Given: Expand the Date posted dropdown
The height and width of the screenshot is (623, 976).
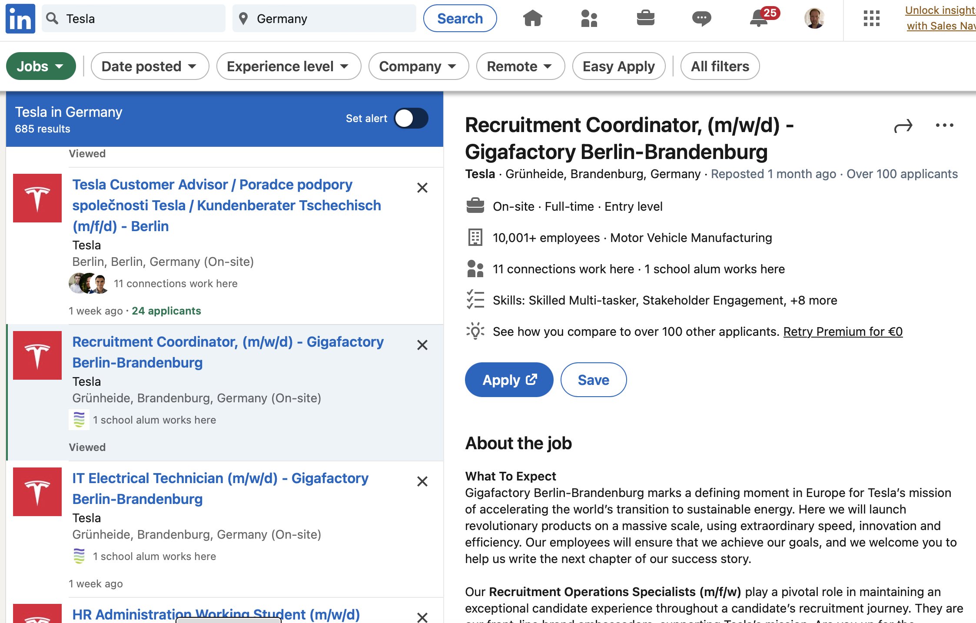Looking at the screenshot, I should click(x=149, y=66).
